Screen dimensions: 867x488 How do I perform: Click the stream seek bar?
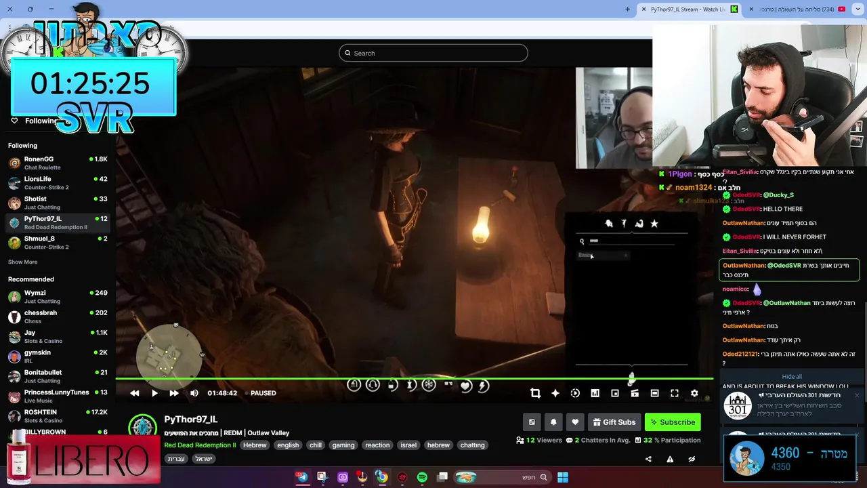point(415,379)
